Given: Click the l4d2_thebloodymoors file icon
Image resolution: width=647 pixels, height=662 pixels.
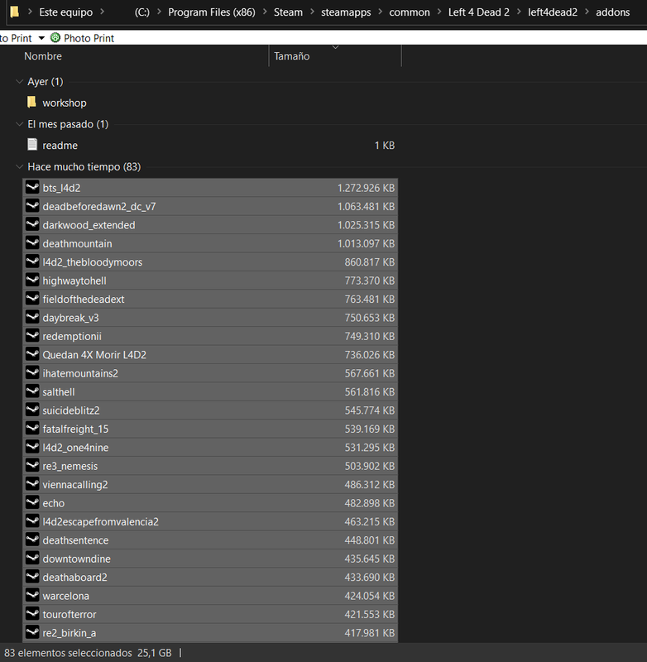Looking at the screenshot, I should click(32, 261).
